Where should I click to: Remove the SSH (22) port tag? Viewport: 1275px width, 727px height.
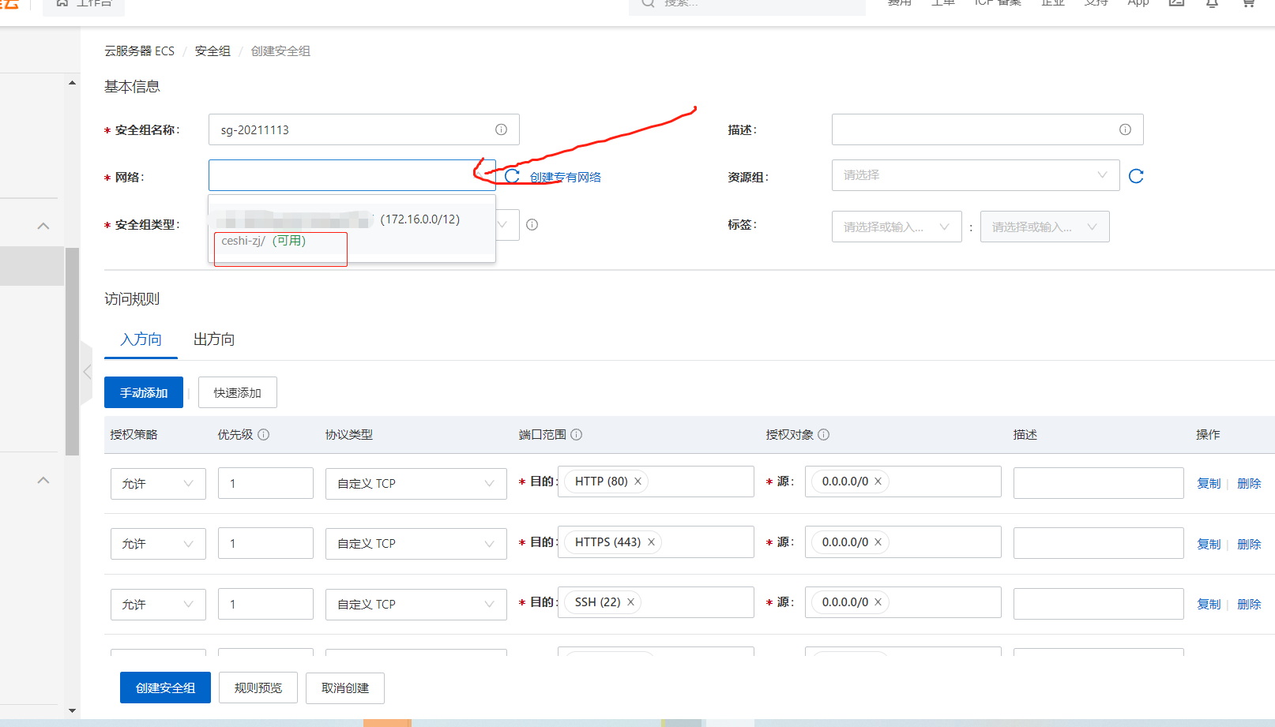click(630, 602)
